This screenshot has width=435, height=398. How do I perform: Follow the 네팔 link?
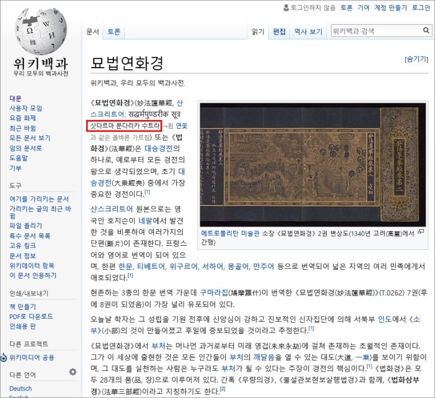pos(145,220)
